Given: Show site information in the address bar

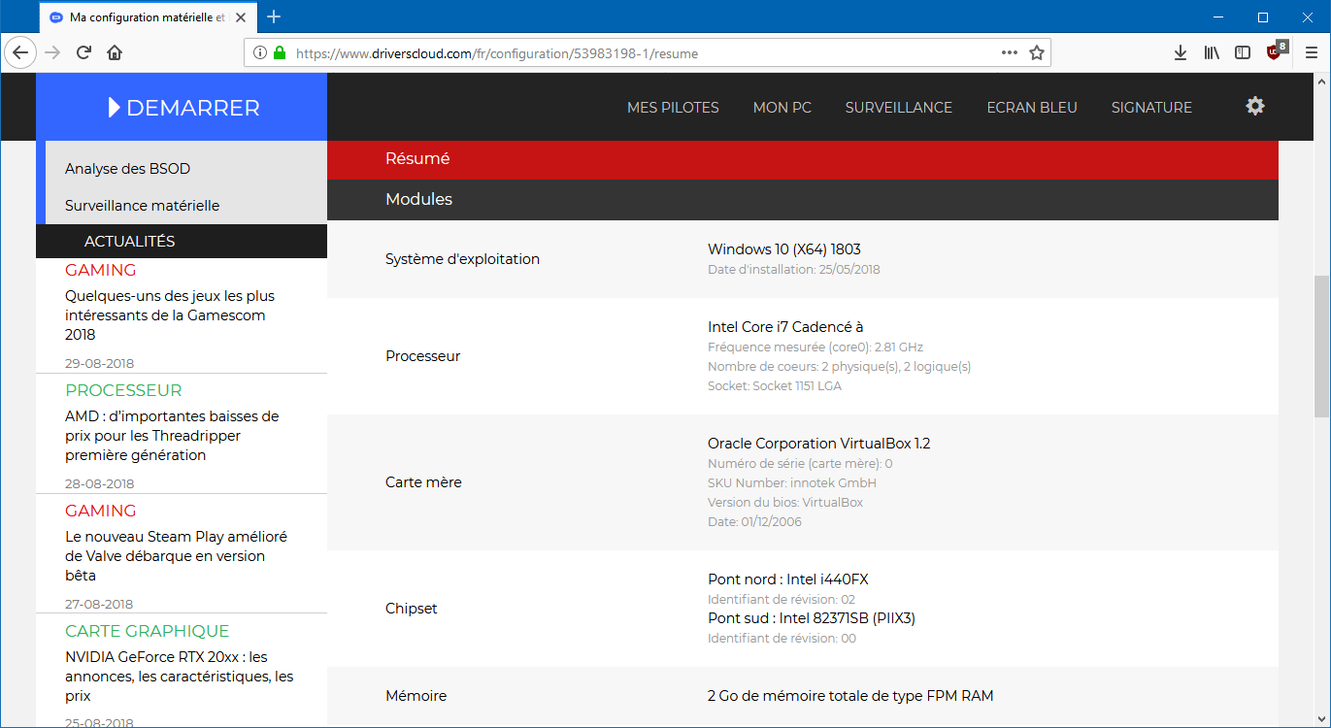Looking at the screenshot, I should [x=260, y=53].
